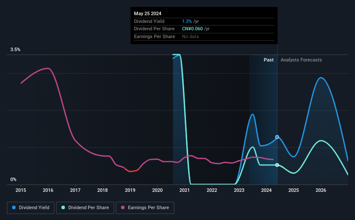
Task: Click the 'May 25 2024' tooltip date
Action: point(147,13)
